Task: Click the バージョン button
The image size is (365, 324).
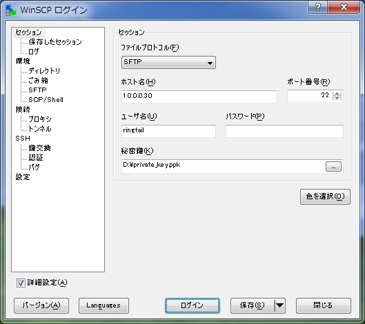Action: point(41,305)
